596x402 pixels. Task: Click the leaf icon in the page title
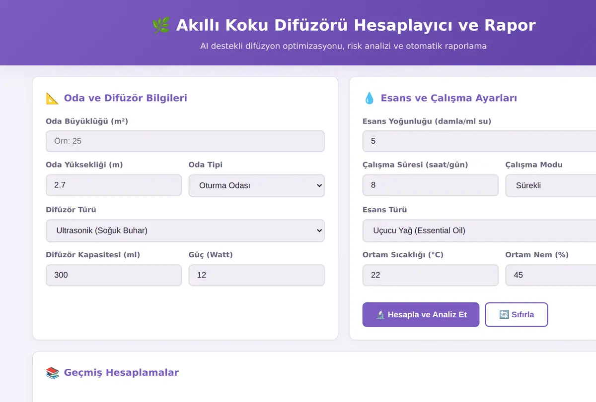[161, 25]
